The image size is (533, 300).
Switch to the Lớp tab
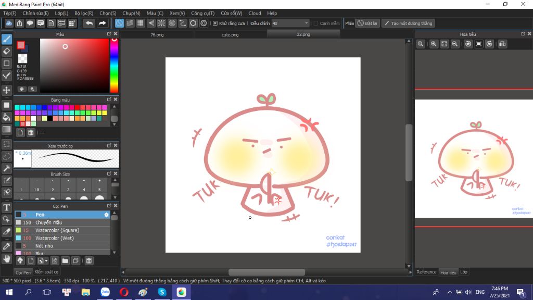point(464,272)
